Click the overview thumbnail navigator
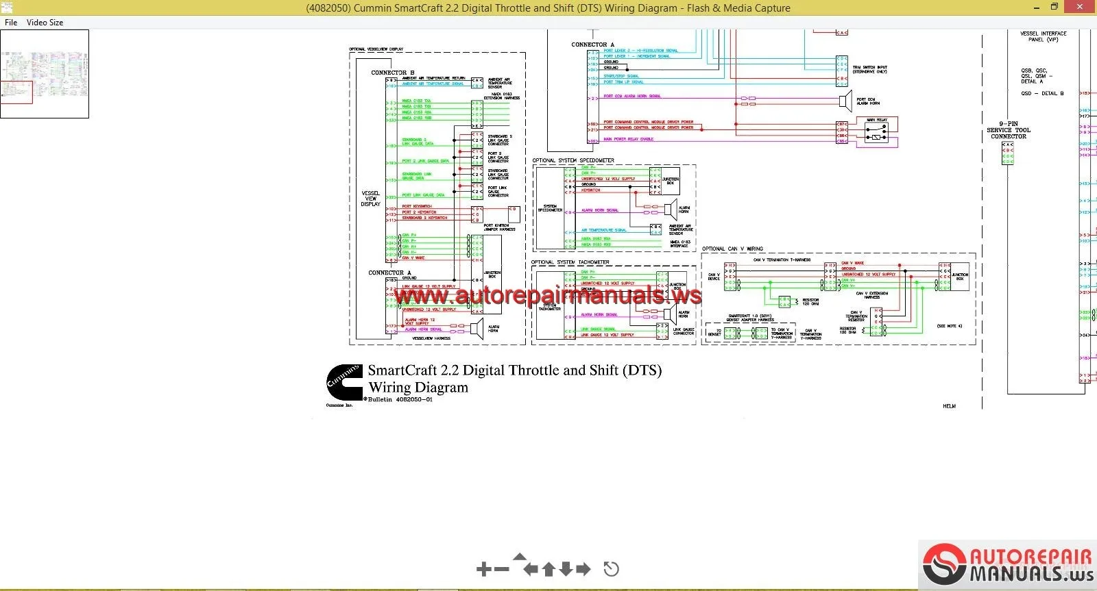The height and width of the screenshot is (591, 1097). coord(45,74)
